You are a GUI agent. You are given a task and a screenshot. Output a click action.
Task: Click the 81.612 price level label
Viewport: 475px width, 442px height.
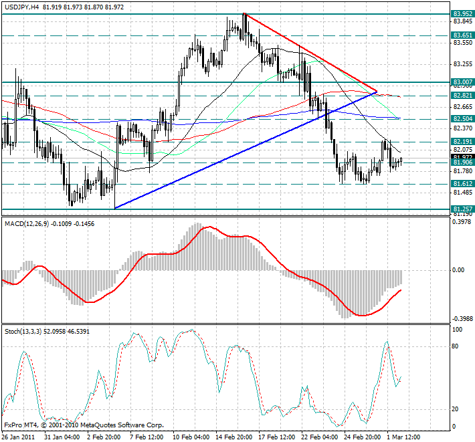point(462,184)
